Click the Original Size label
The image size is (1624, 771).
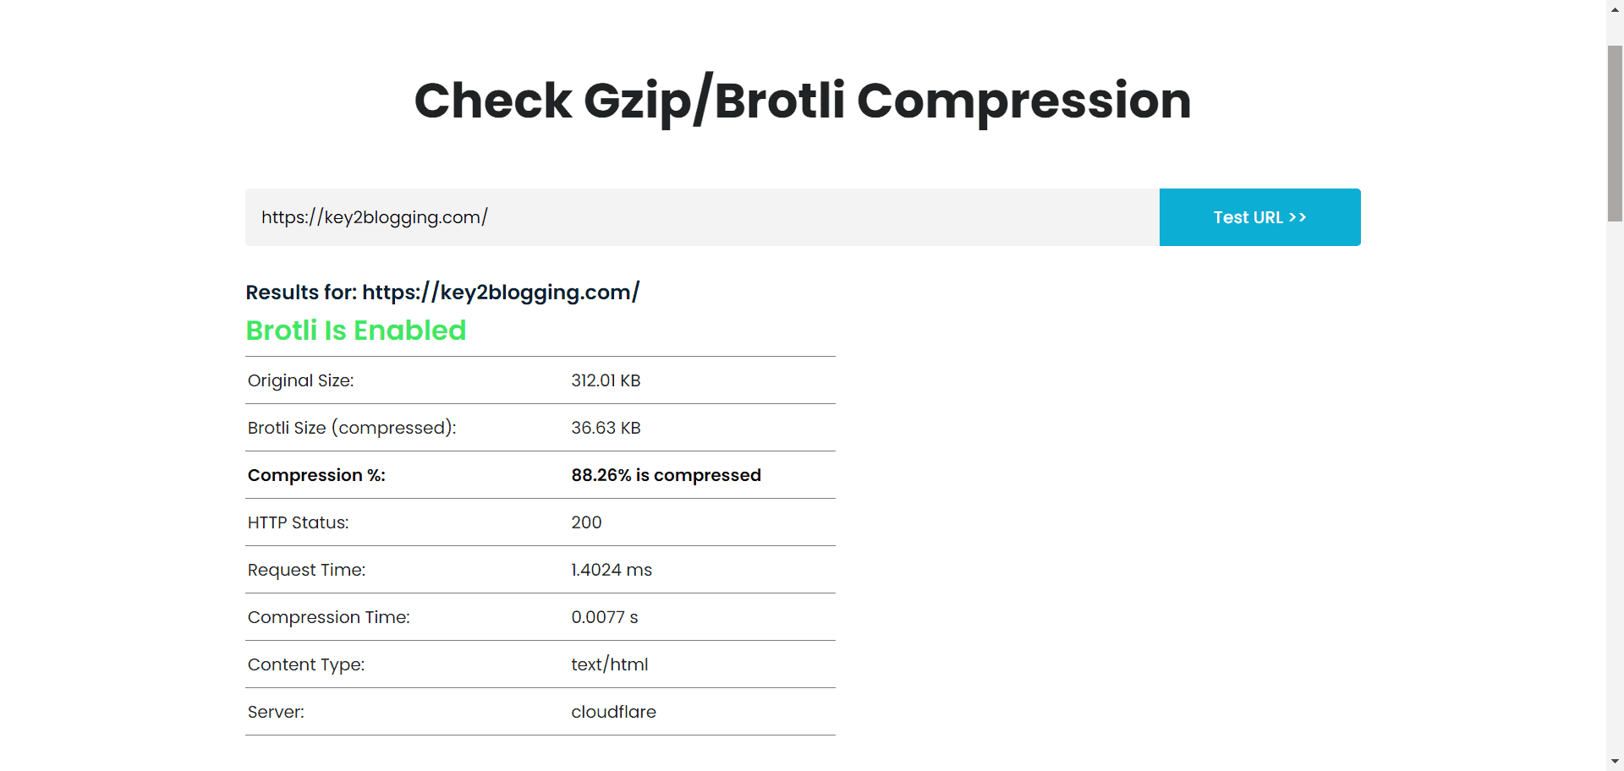click(x=300, y=380)
